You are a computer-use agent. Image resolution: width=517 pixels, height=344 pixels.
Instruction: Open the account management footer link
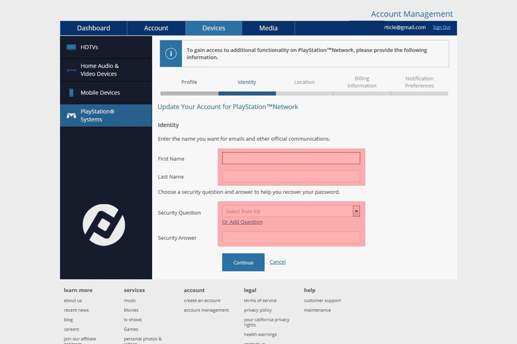click(206, 310)
